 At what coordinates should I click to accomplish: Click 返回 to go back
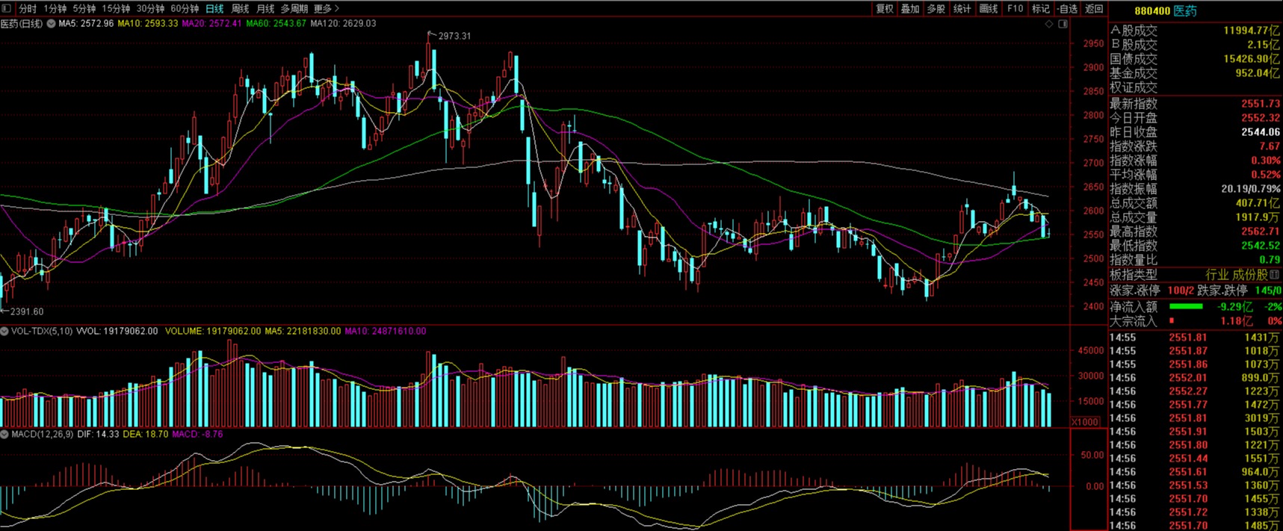[x=1094, y=8]
